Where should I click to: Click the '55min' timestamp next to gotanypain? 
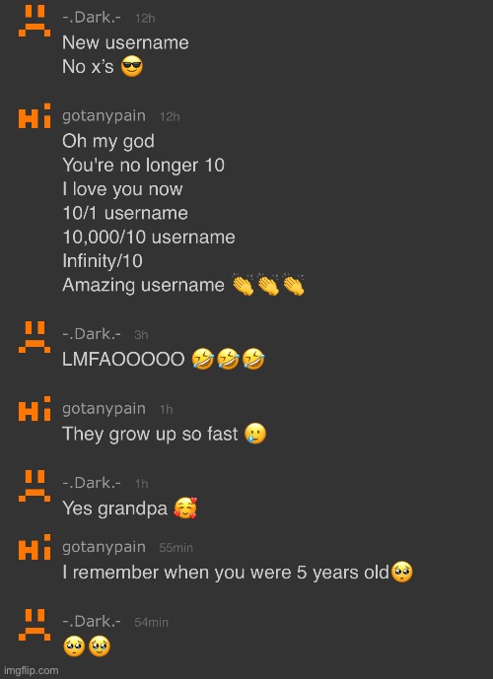pos(176,547)
